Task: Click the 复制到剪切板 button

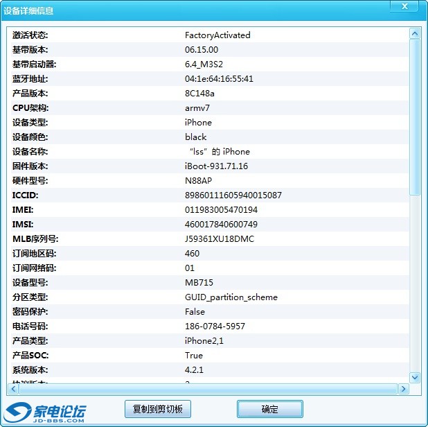Action: pos(158,409)
